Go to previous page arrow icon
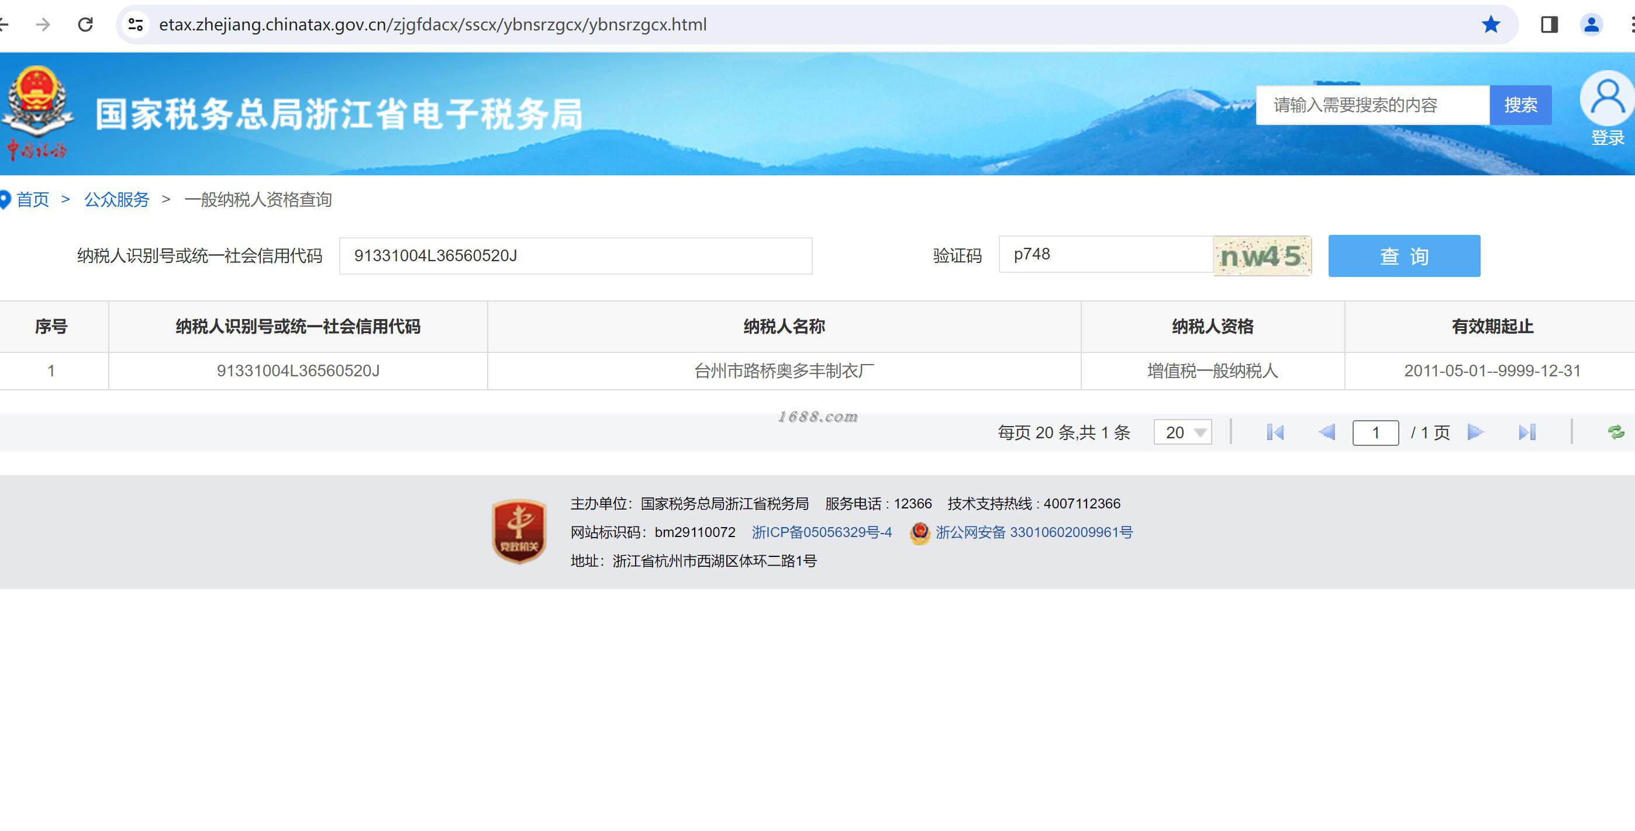 pos(1326,432)
